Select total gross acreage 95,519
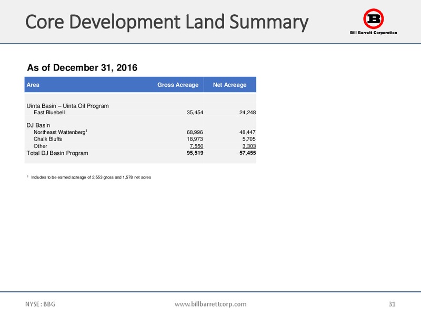 click(195, 153)
